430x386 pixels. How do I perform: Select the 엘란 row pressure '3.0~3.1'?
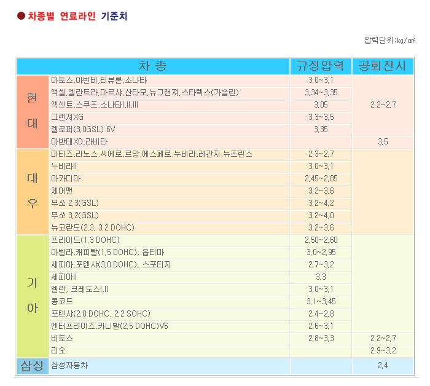tap(321, 289)
